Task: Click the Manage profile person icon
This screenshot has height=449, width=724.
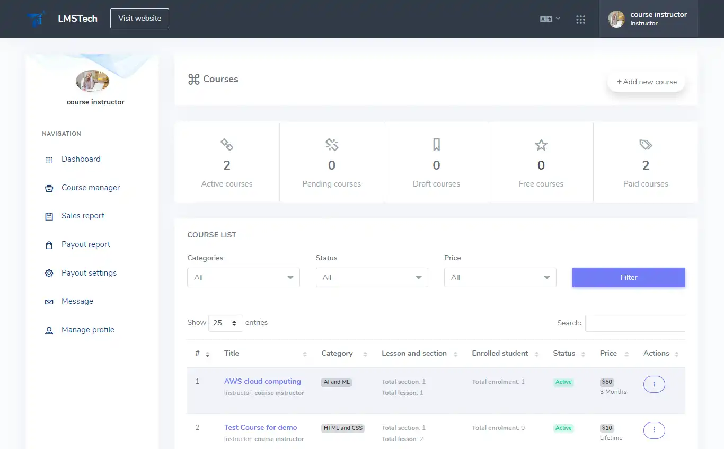Action: tap(49, 330)
